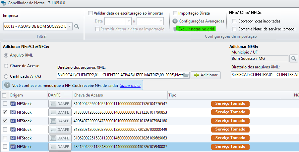
Task: Click Serviço Tomado badge for key ending 1631226101790853
Action: 230,112
